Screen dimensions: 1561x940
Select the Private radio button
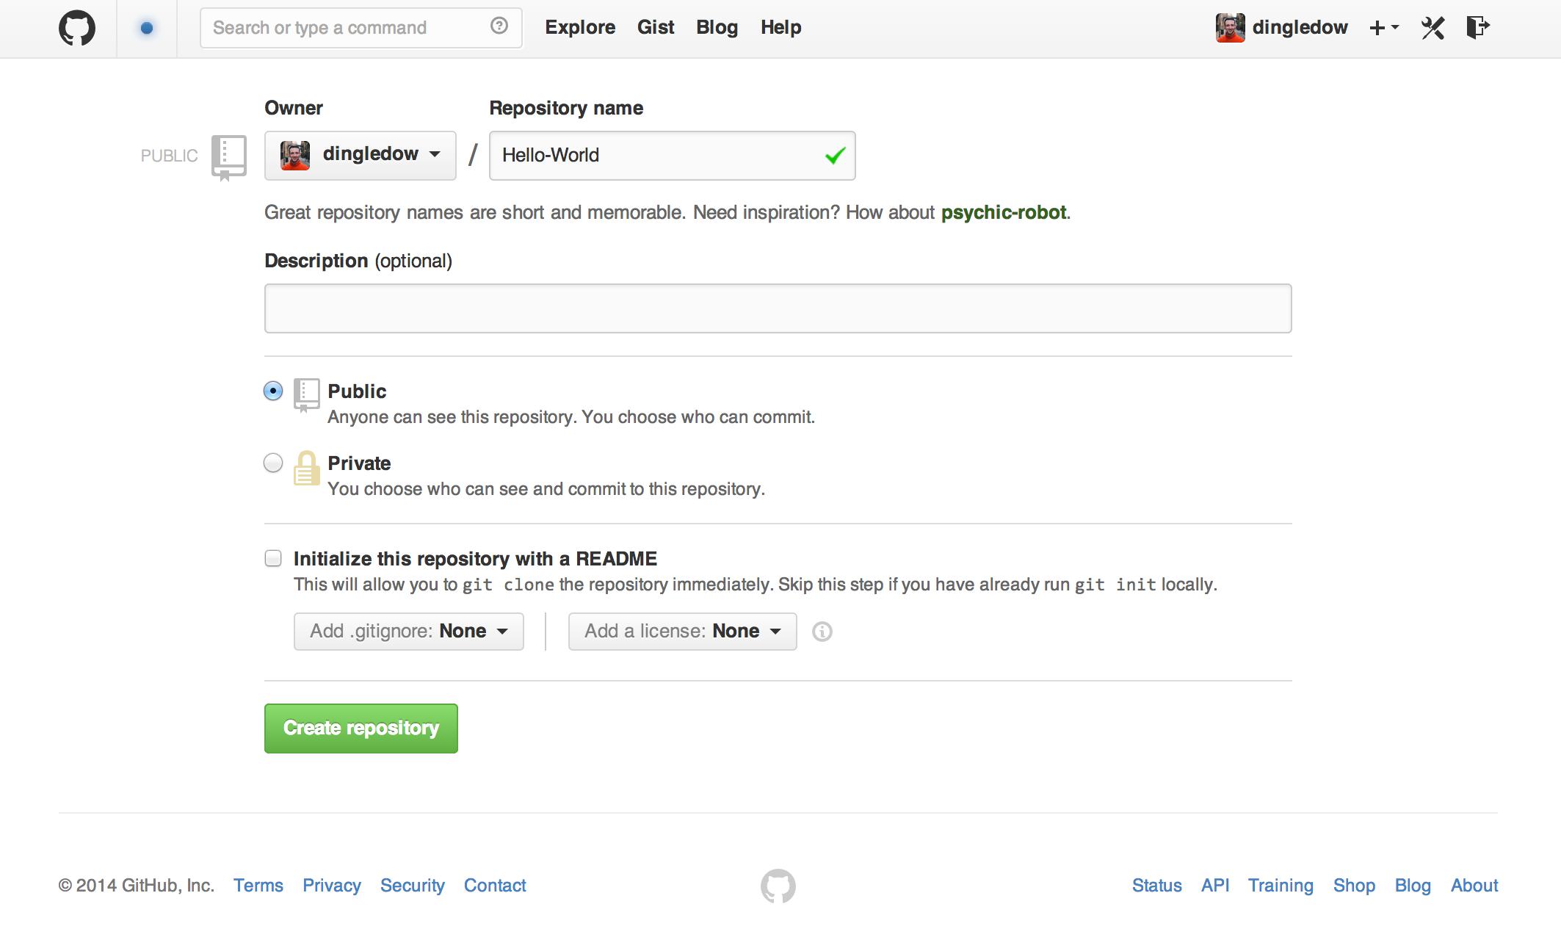coord(273,463)
